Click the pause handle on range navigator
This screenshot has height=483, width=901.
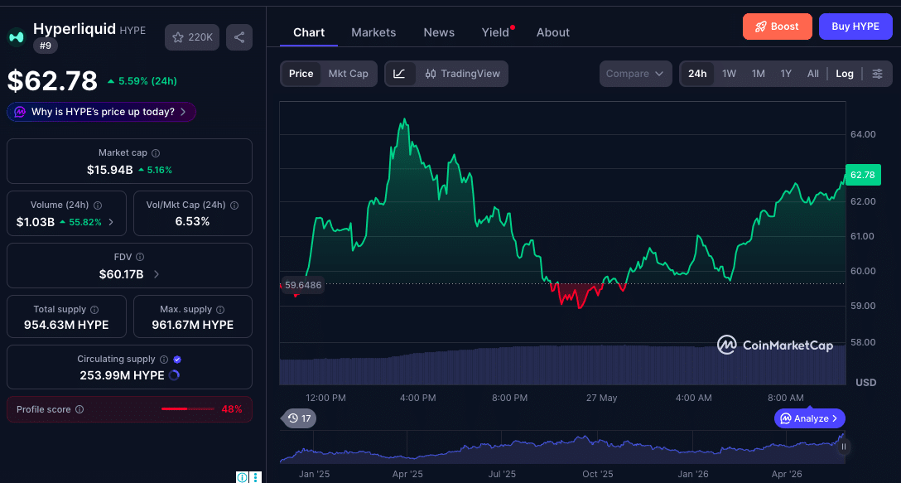point(844,447)
